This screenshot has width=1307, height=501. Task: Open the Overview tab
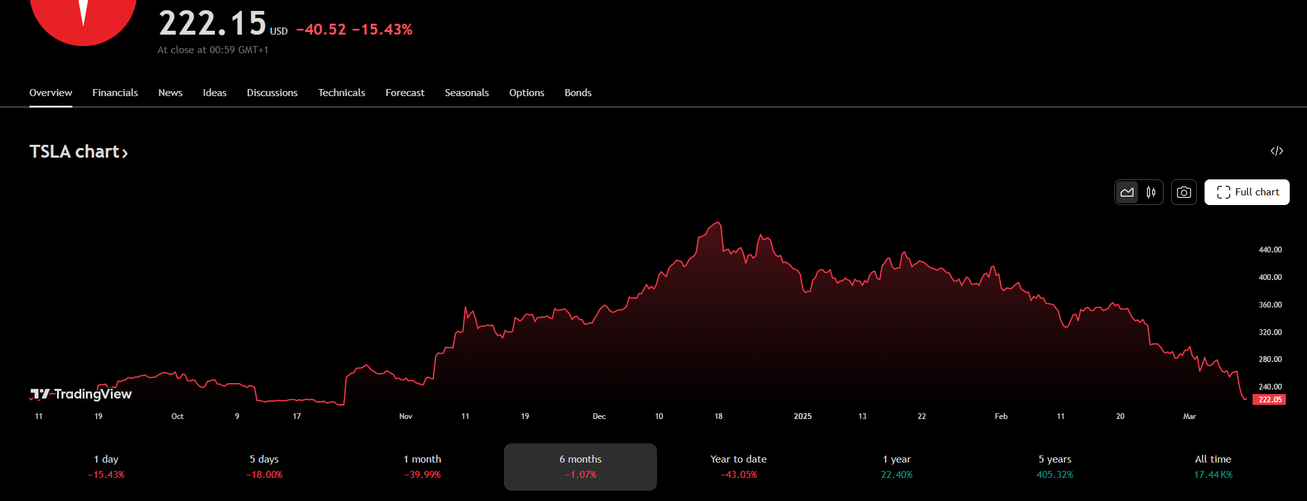pyautogui.click(x=51, y=93)
